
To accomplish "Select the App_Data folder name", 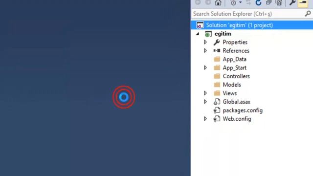I will pos(235,59).
